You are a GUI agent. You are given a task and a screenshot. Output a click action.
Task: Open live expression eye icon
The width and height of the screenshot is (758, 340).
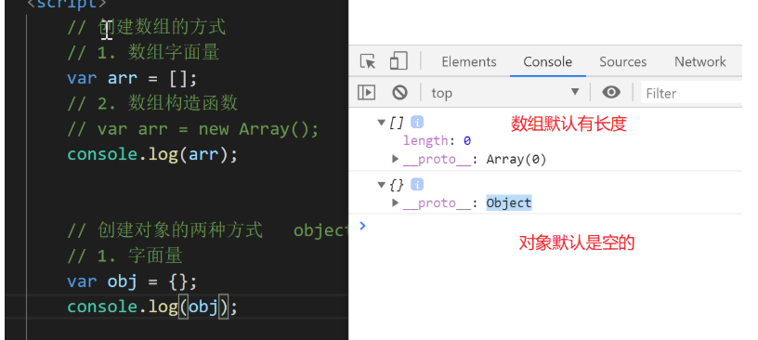point(611,92)
